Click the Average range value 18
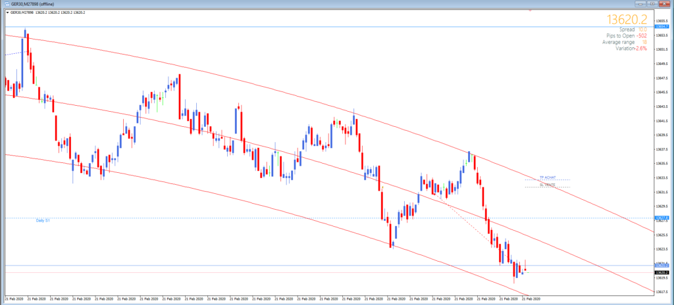This screenshot has width=674, height=305. (x=644, y=42)
